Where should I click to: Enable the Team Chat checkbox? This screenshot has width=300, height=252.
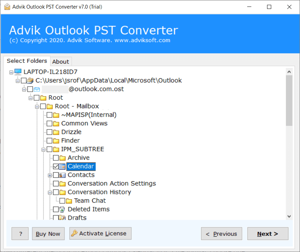62,201
